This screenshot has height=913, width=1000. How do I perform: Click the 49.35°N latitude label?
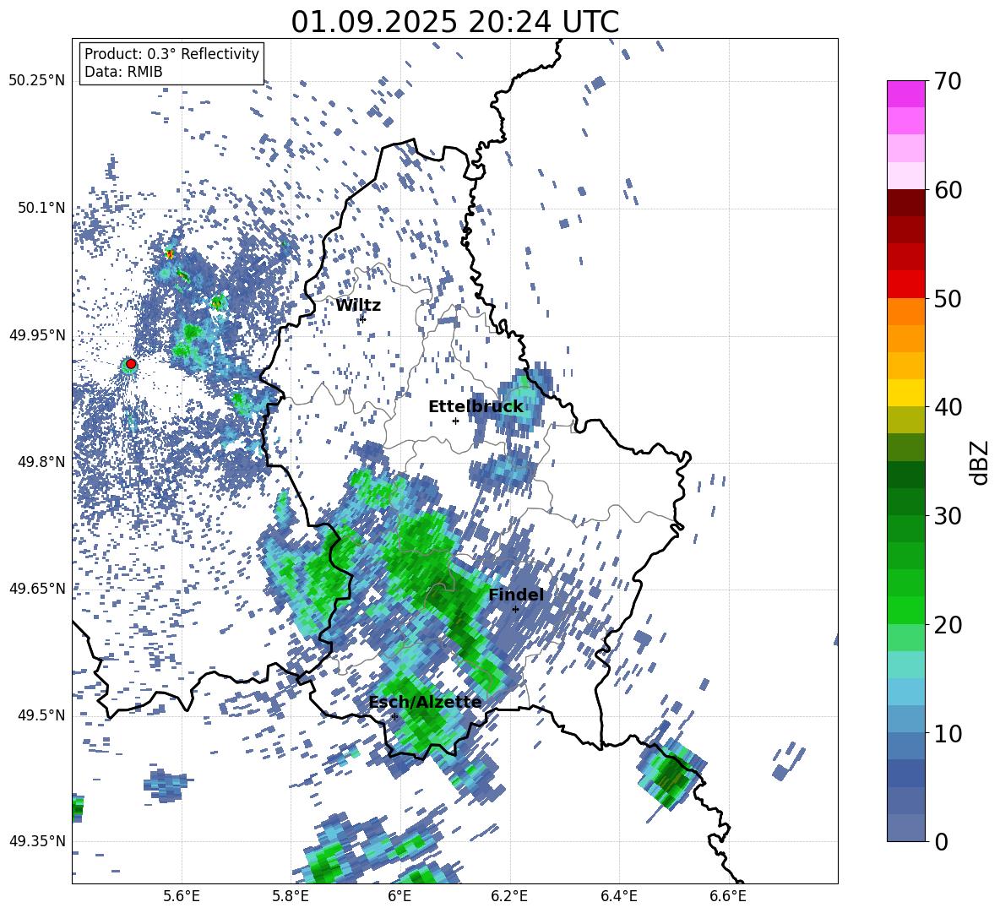37,841
